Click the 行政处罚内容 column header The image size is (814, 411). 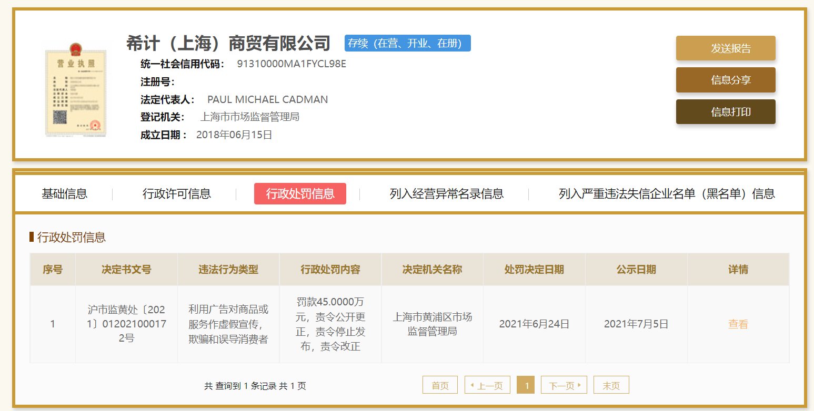pyautogui.click(x=330, y=270)
